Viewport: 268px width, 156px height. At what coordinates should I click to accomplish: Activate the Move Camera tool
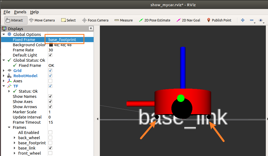pyautogui.click(x=42, y=20)
